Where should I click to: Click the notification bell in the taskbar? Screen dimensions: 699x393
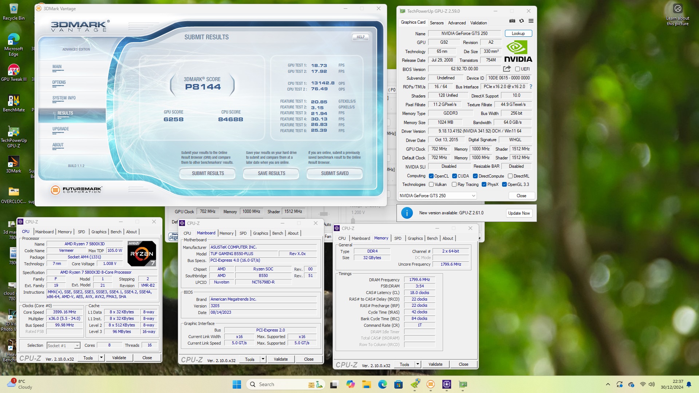pos(689,384)
